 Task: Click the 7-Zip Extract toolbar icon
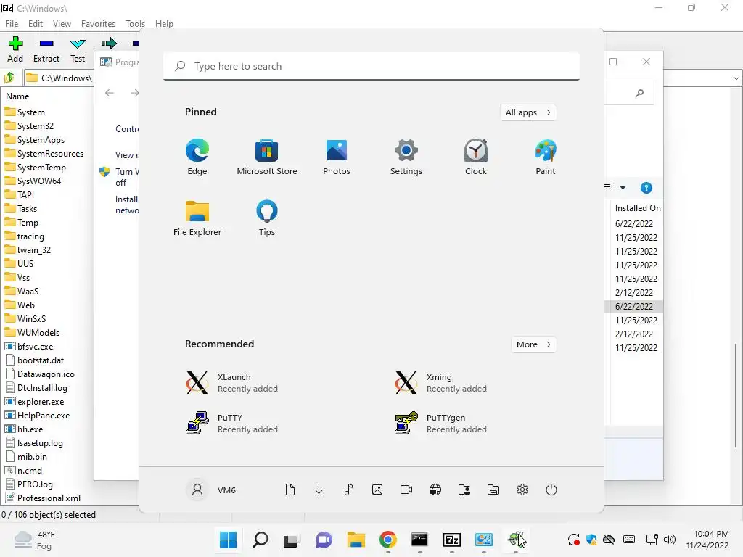coord(46,49)
